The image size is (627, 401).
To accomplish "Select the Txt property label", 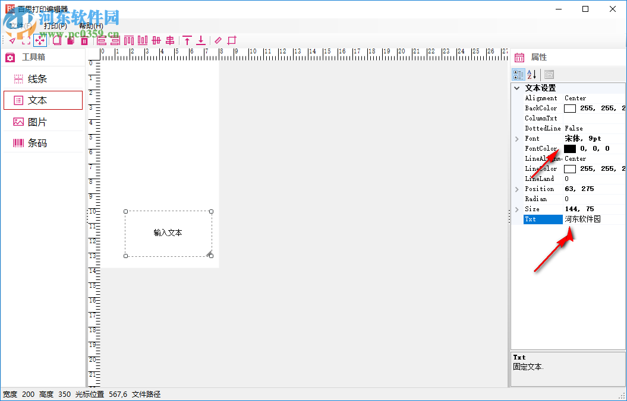I will click(x=543, y=219).
